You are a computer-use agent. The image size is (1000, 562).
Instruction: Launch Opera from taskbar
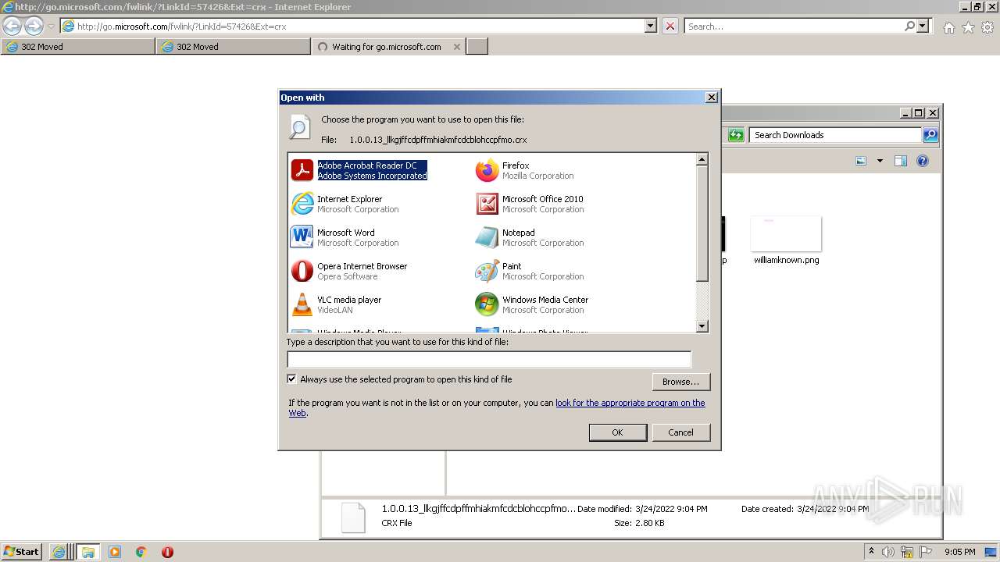(167, 552)
